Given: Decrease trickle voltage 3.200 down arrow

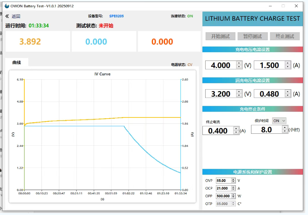Looking at the screenshot, I should click(239, 96).
